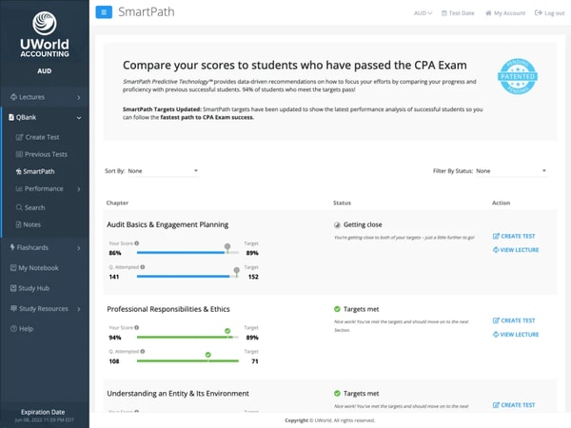Click Audit Basics score target slider marker
The height and width of the screenshot is (428, 571).
(227, 247)
